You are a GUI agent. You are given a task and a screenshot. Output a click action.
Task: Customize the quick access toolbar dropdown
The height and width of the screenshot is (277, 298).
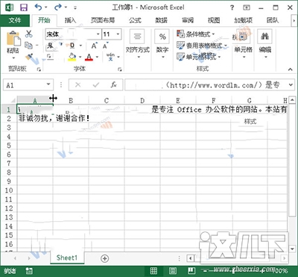pos(75,7)
